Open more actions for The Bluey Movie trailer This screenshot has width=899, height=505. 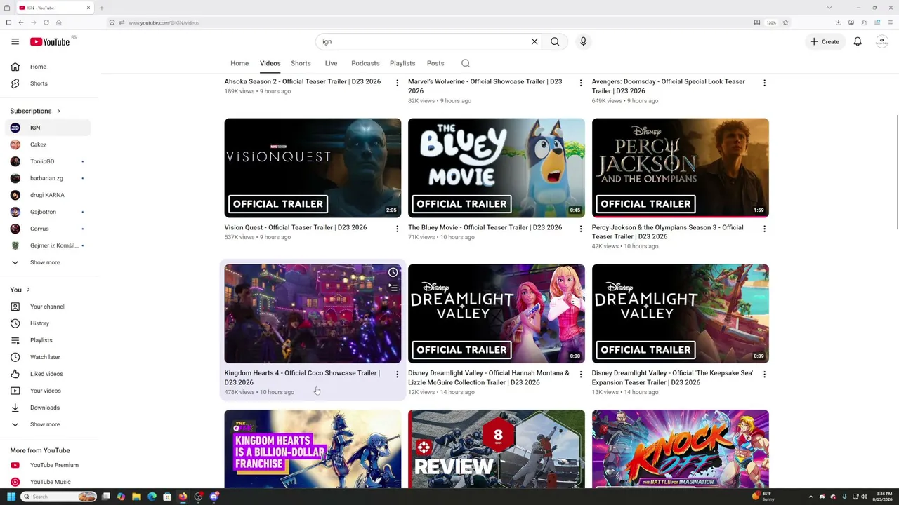coord(581,229)
